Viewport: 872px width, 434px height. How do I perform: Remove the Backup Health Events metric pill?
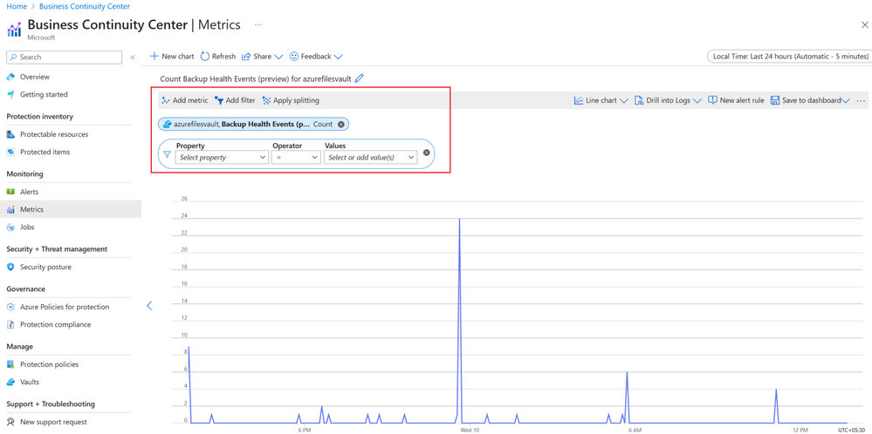coord(341,125)
